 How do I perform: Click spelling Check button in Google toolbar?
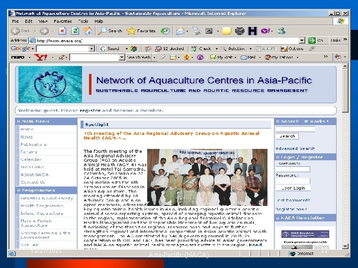click(x=201, y=49)
